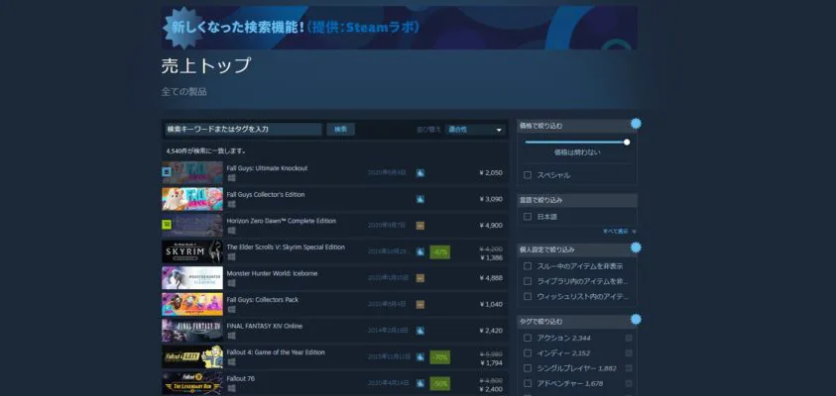Click Windows icon under Fall Guys: Collectors Pack
This screenshot has width=836, height=396.
click(231, 309)
